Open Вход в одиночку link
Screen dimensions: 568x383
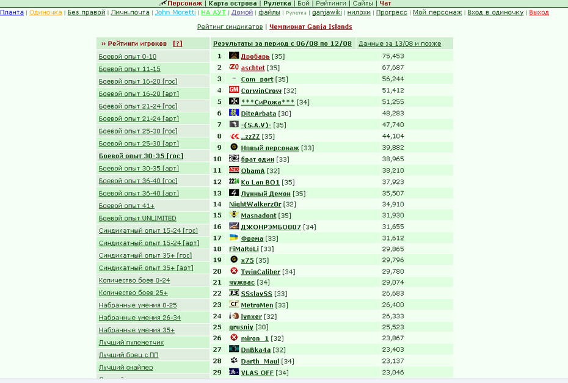point(495,12)
